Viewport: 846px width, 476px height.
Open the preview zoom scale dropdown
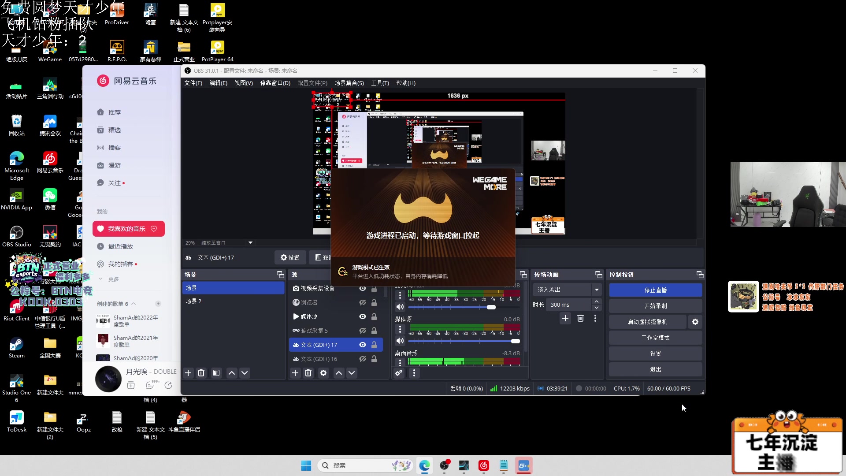coord(250,243)
